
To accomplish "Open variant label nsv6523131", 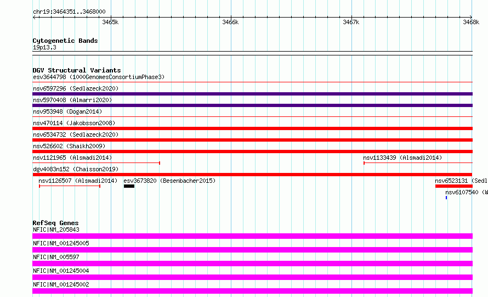I will [451, 181].
